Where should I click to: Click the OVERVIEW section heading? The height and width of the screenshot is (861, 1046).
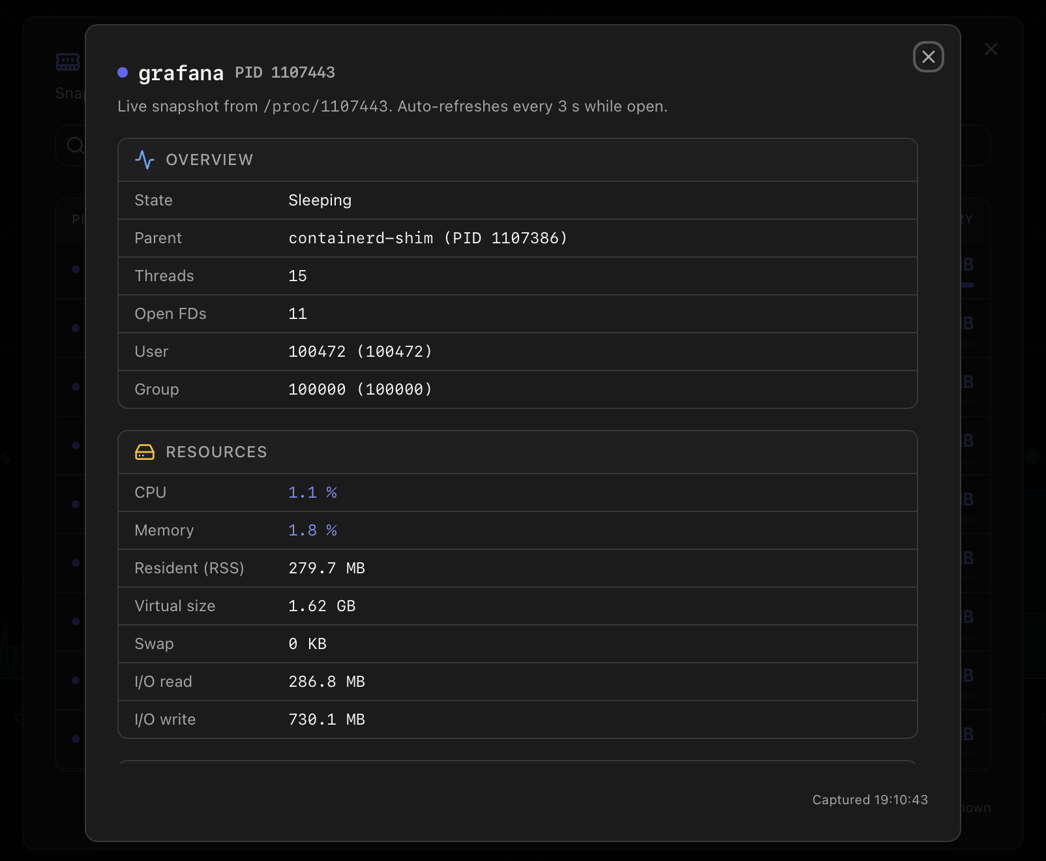pyautogui.click(x=209, y=160)
